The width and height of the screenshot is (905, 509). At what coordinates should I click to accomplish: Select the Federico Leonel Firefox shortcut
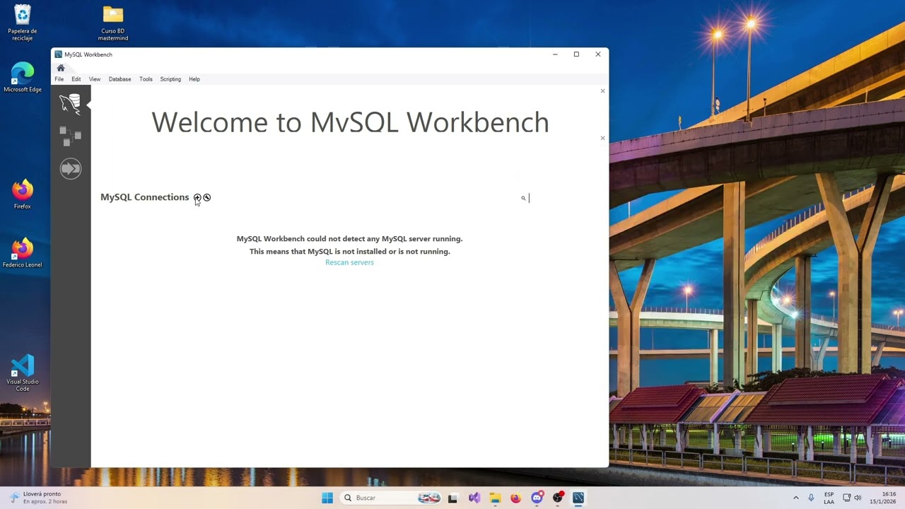click(x=23, y=253)
